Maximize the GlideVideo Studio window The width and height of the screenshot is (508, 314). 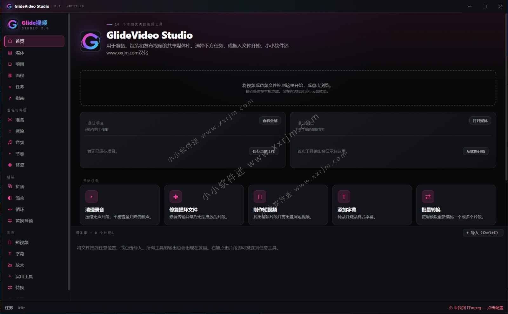[485, 6]
